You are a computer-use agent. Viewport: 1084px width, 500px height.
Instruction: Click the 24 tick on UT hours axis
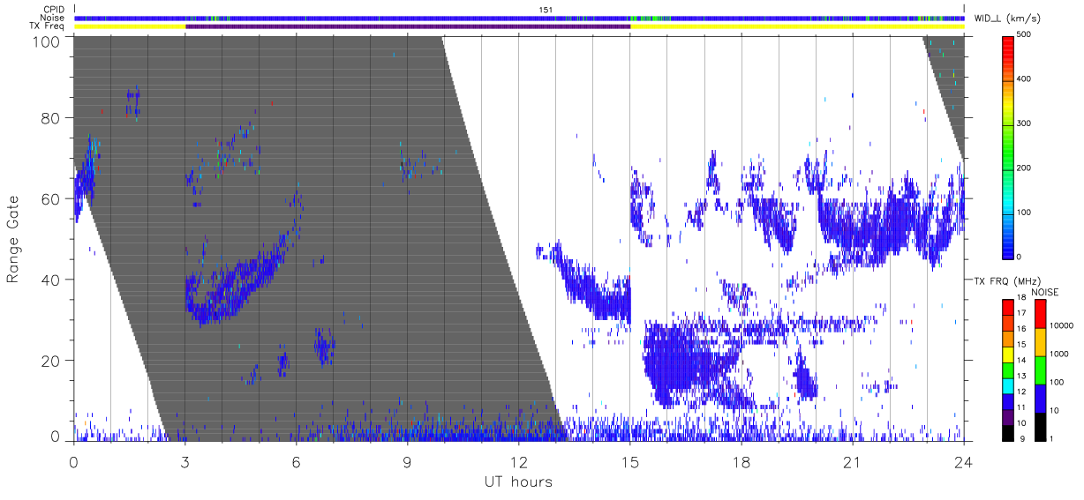964,461
